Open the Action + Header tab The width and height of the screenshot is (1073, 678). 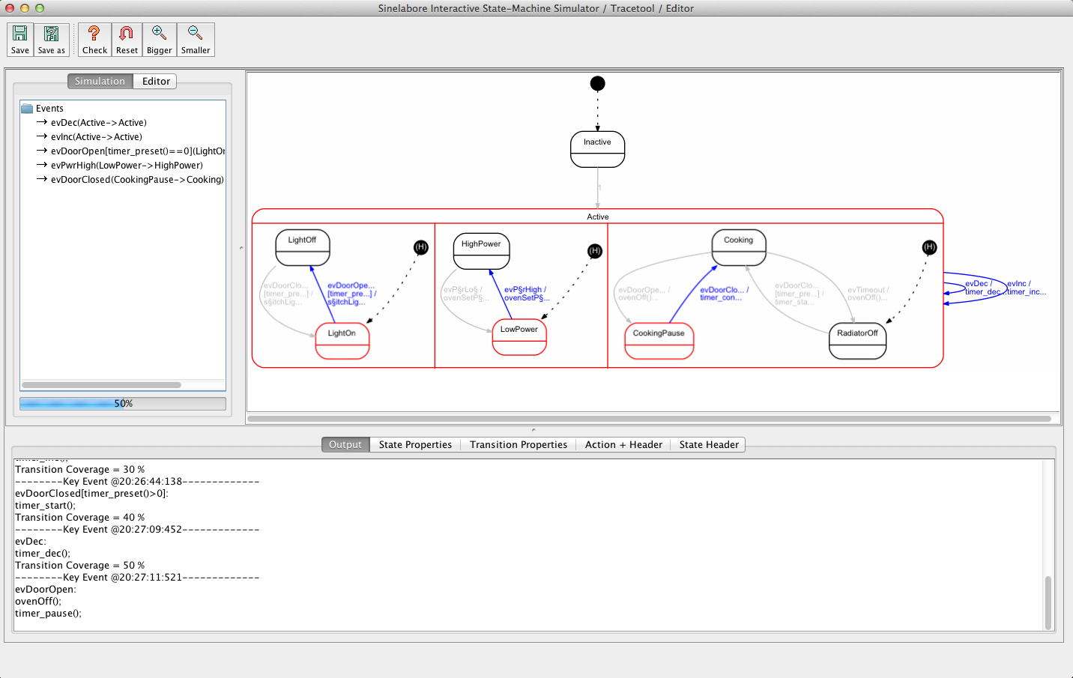623,444
